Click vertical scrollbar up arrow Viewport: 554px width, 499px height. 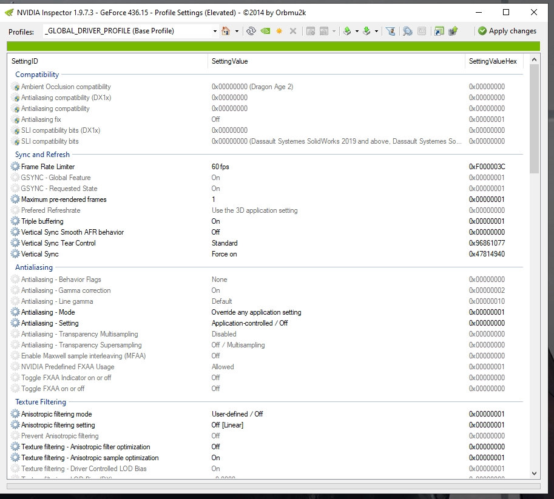pyautogui.click(x=534, y=60)
